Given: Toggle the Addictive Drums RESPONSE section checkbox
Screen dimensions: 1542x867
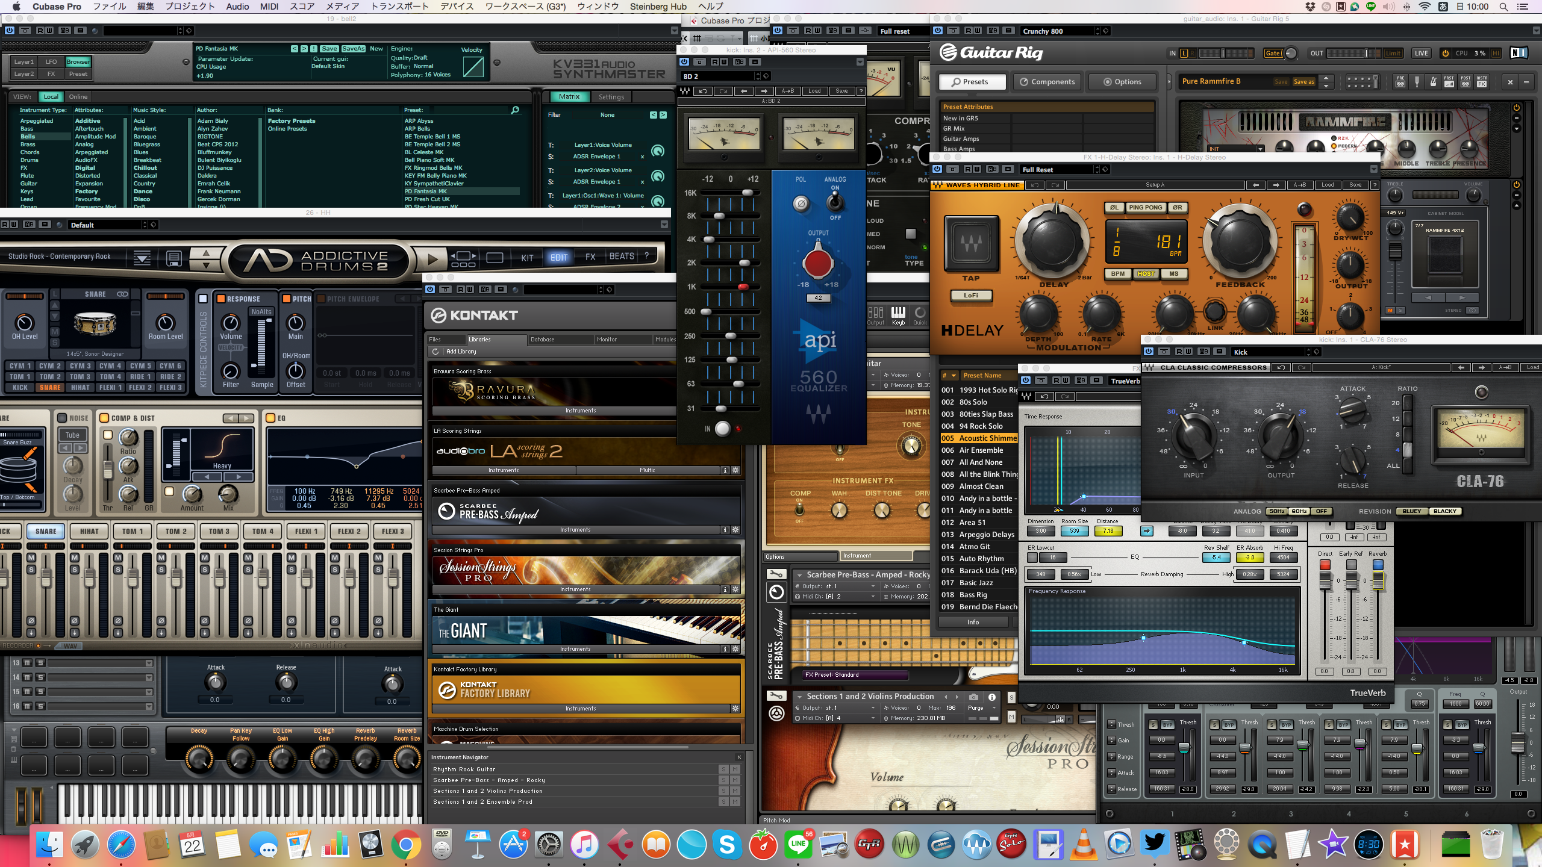Looking at the screenshot, I should (x=221, y=299).
